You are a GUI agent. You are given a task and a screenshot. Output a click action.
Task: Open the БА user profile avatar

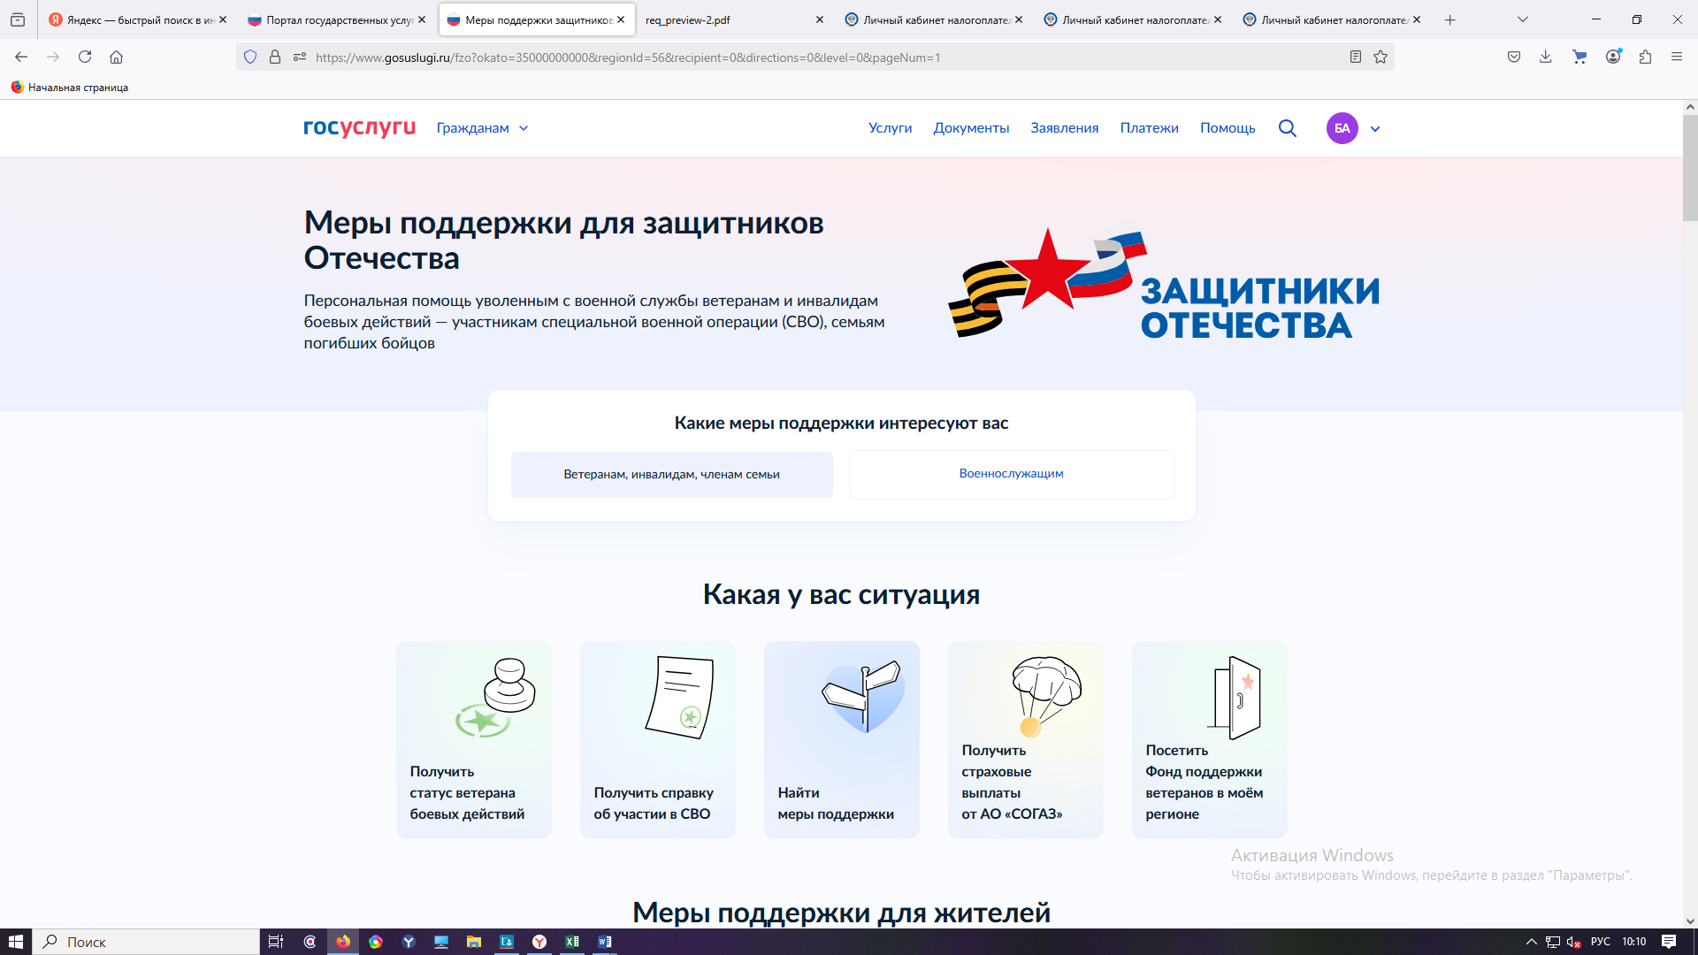point(1342,128)
